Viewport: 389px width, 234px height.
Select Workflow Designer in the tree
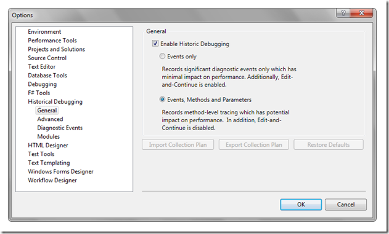point(52,180)
